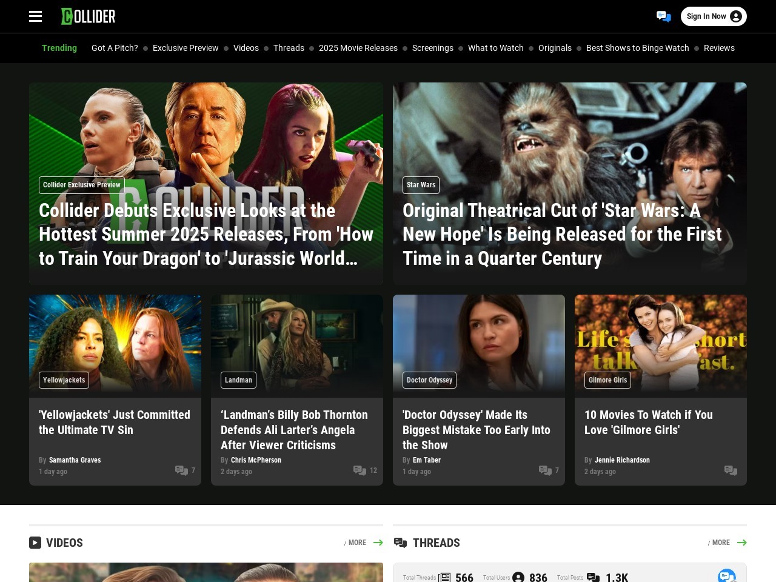Open author Jennie Richardson profile

tap(622, 460)
